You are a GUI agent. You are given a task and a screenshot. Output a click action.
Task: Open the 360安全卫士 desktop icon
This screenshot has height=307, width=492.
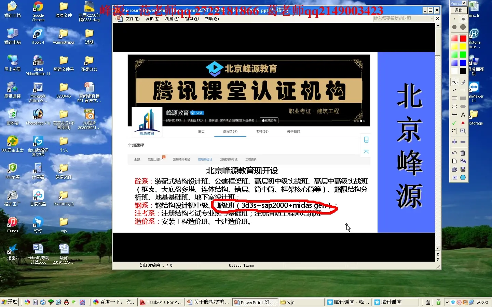pos(12,144)
